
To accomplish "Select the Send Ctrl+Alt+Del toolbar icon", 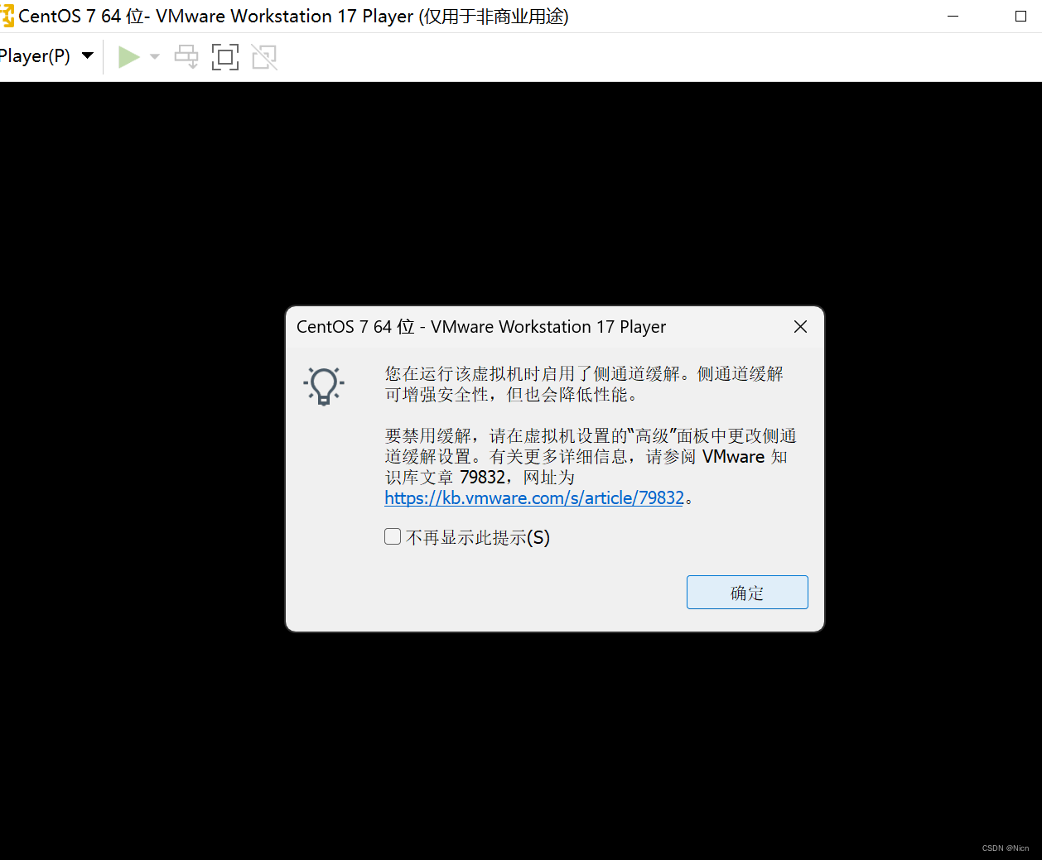I will (x=186, y=56).
